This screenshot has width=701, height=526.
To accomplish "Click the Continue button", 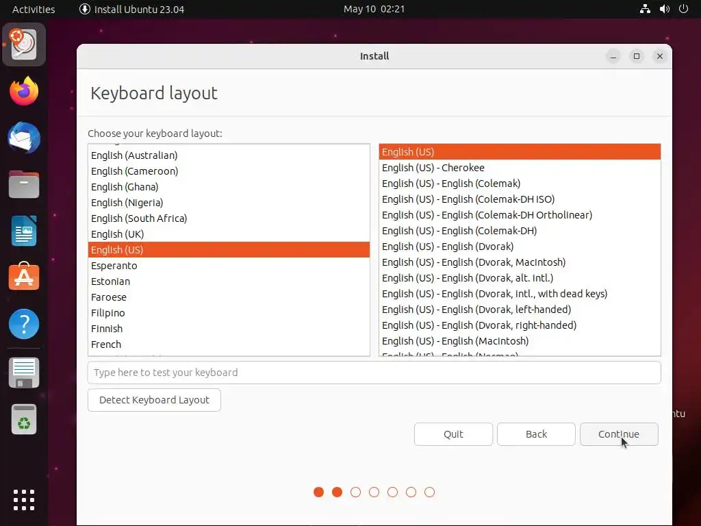I will tap(619, 434).
